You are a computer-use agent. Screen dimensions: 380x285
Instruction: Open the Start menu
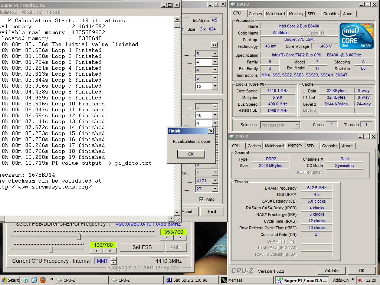(x=10, y=280)
